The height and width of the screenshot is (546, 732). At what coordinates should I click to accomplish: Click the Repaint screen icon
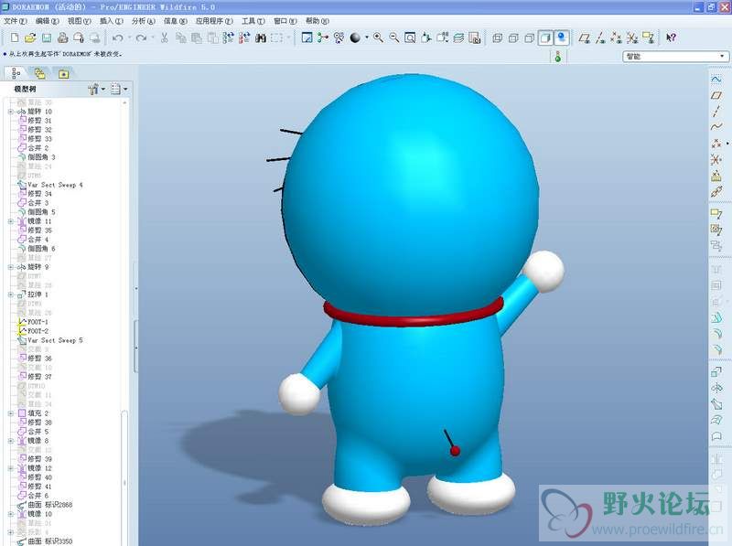point(307,37)
